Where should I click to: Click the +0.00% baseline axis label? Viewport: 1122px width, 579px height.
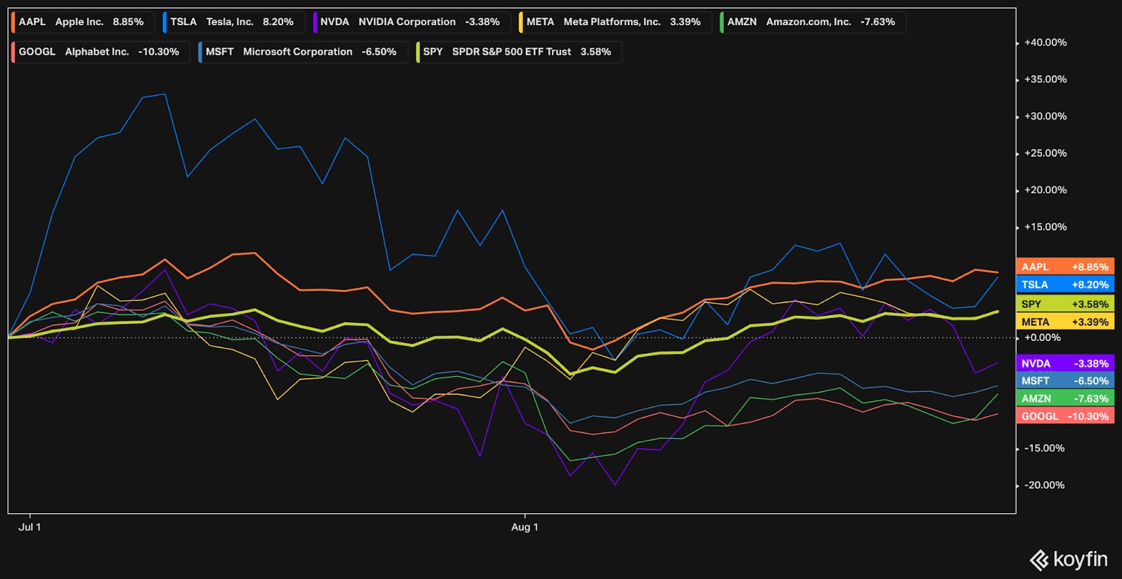[1043, 337]
